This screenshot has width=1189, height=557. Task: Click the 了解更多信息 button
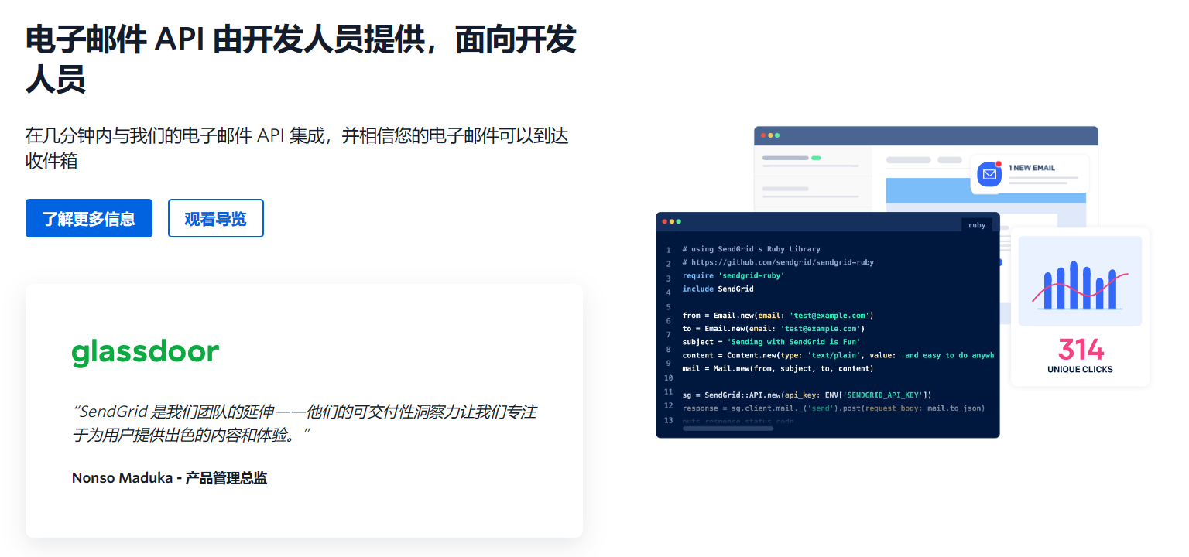click(x=89, y=218)
